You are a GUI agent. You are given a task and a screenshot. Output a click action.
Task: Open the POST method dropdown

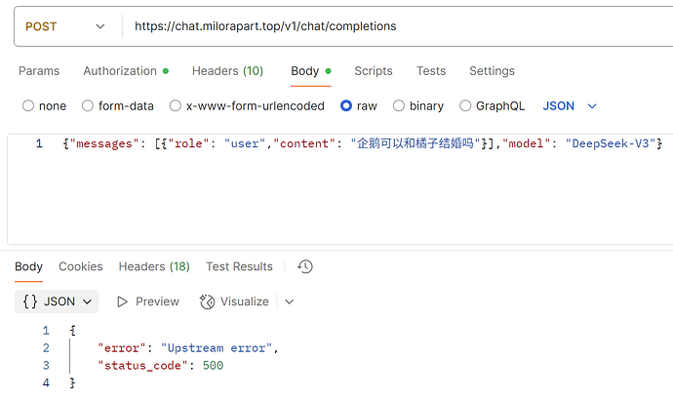[x=65, y=26]
